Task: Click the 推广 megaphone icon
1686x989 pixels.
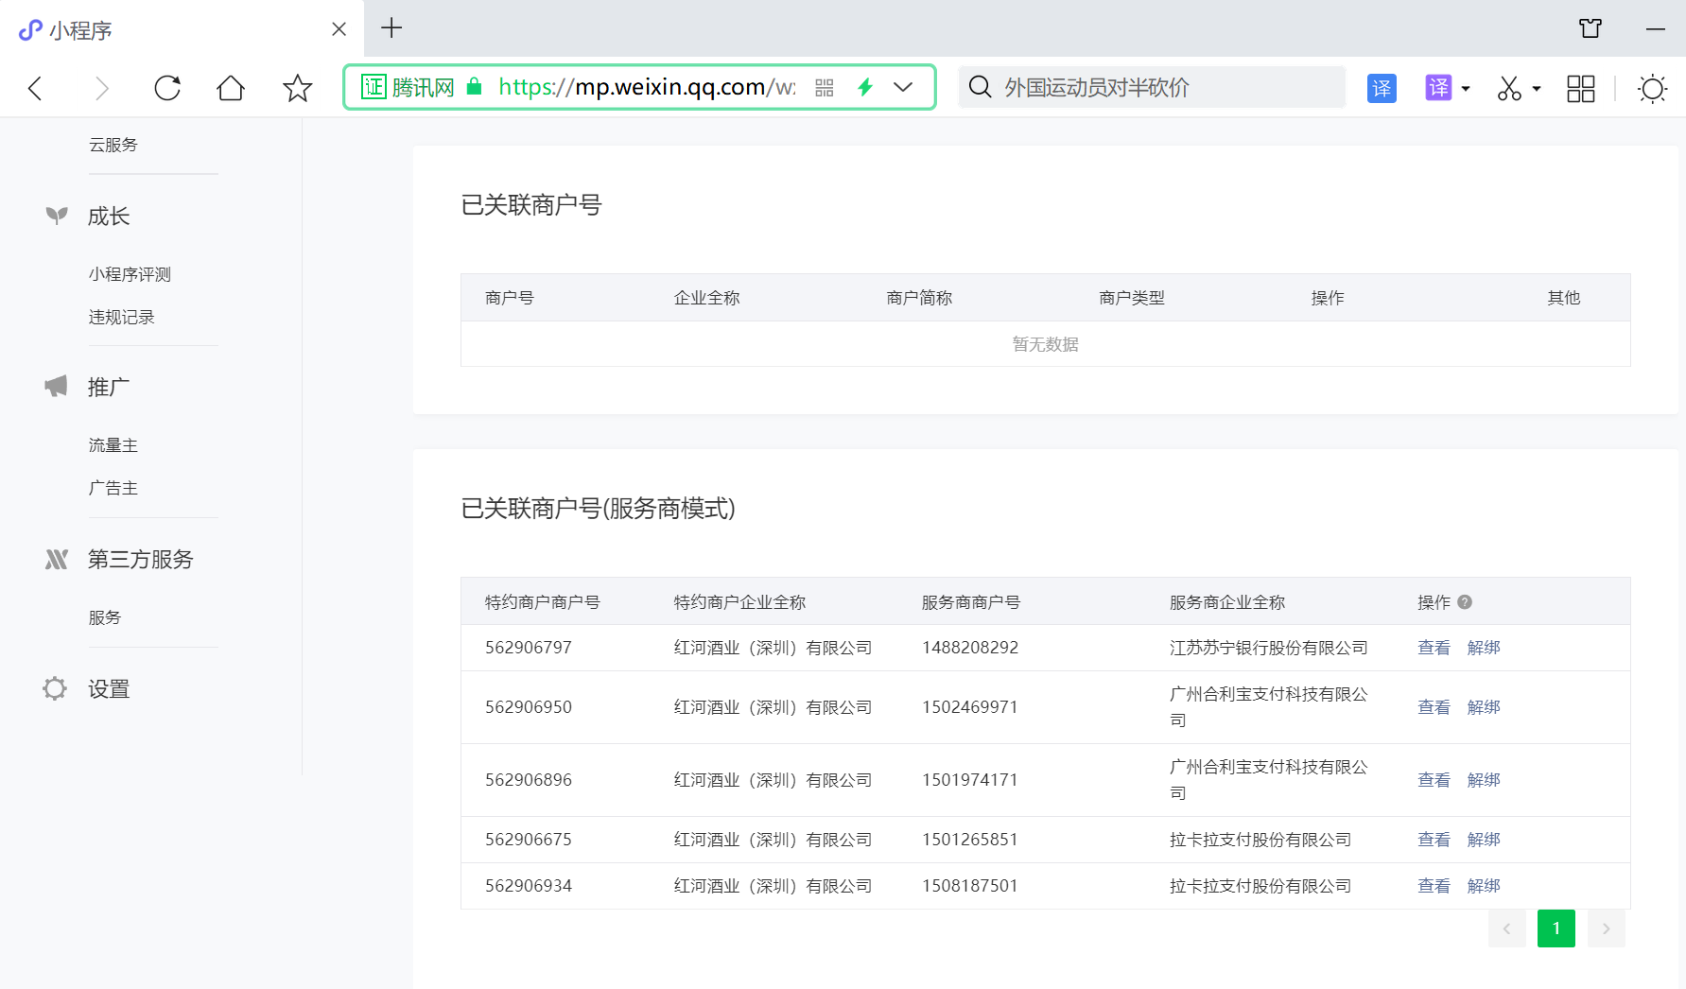Action: 57,387
